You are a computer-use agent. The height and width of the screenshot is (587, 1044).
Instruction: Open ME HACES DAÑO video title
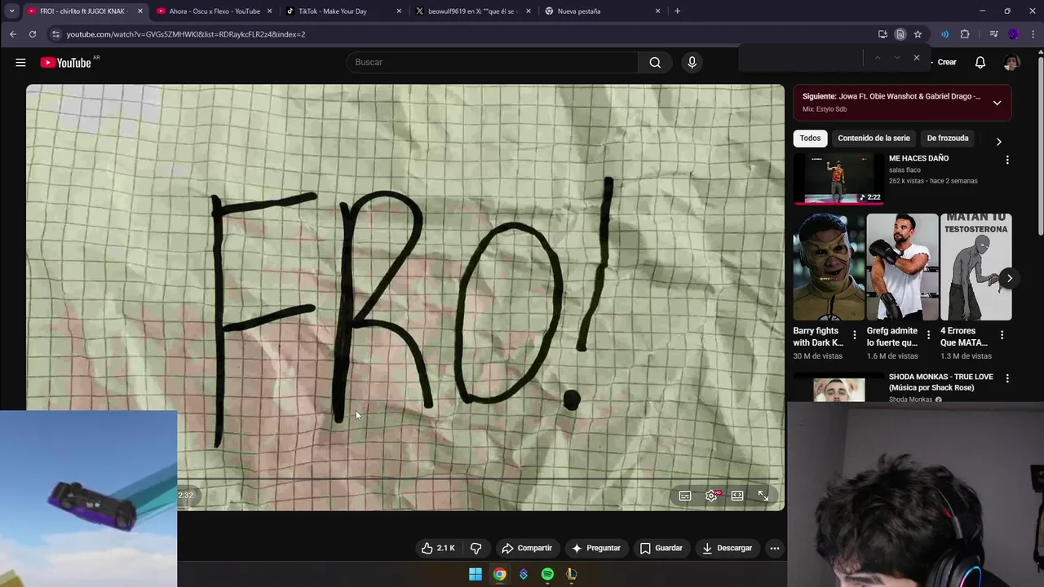coord(918,158)
